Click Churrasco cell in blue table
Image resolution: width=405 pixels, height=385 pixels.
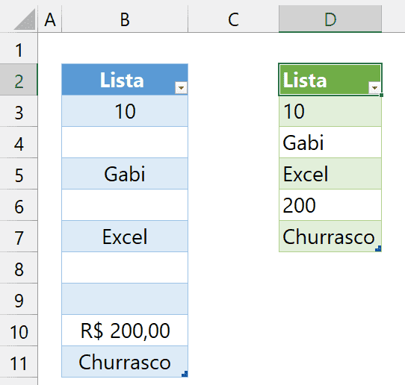[x=125, y=362]
